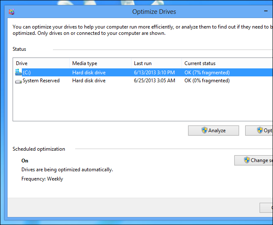The height and width of the screenshot is (225, 273).
Task: Click the Last run column header
Action: click(x=157, y=63)
